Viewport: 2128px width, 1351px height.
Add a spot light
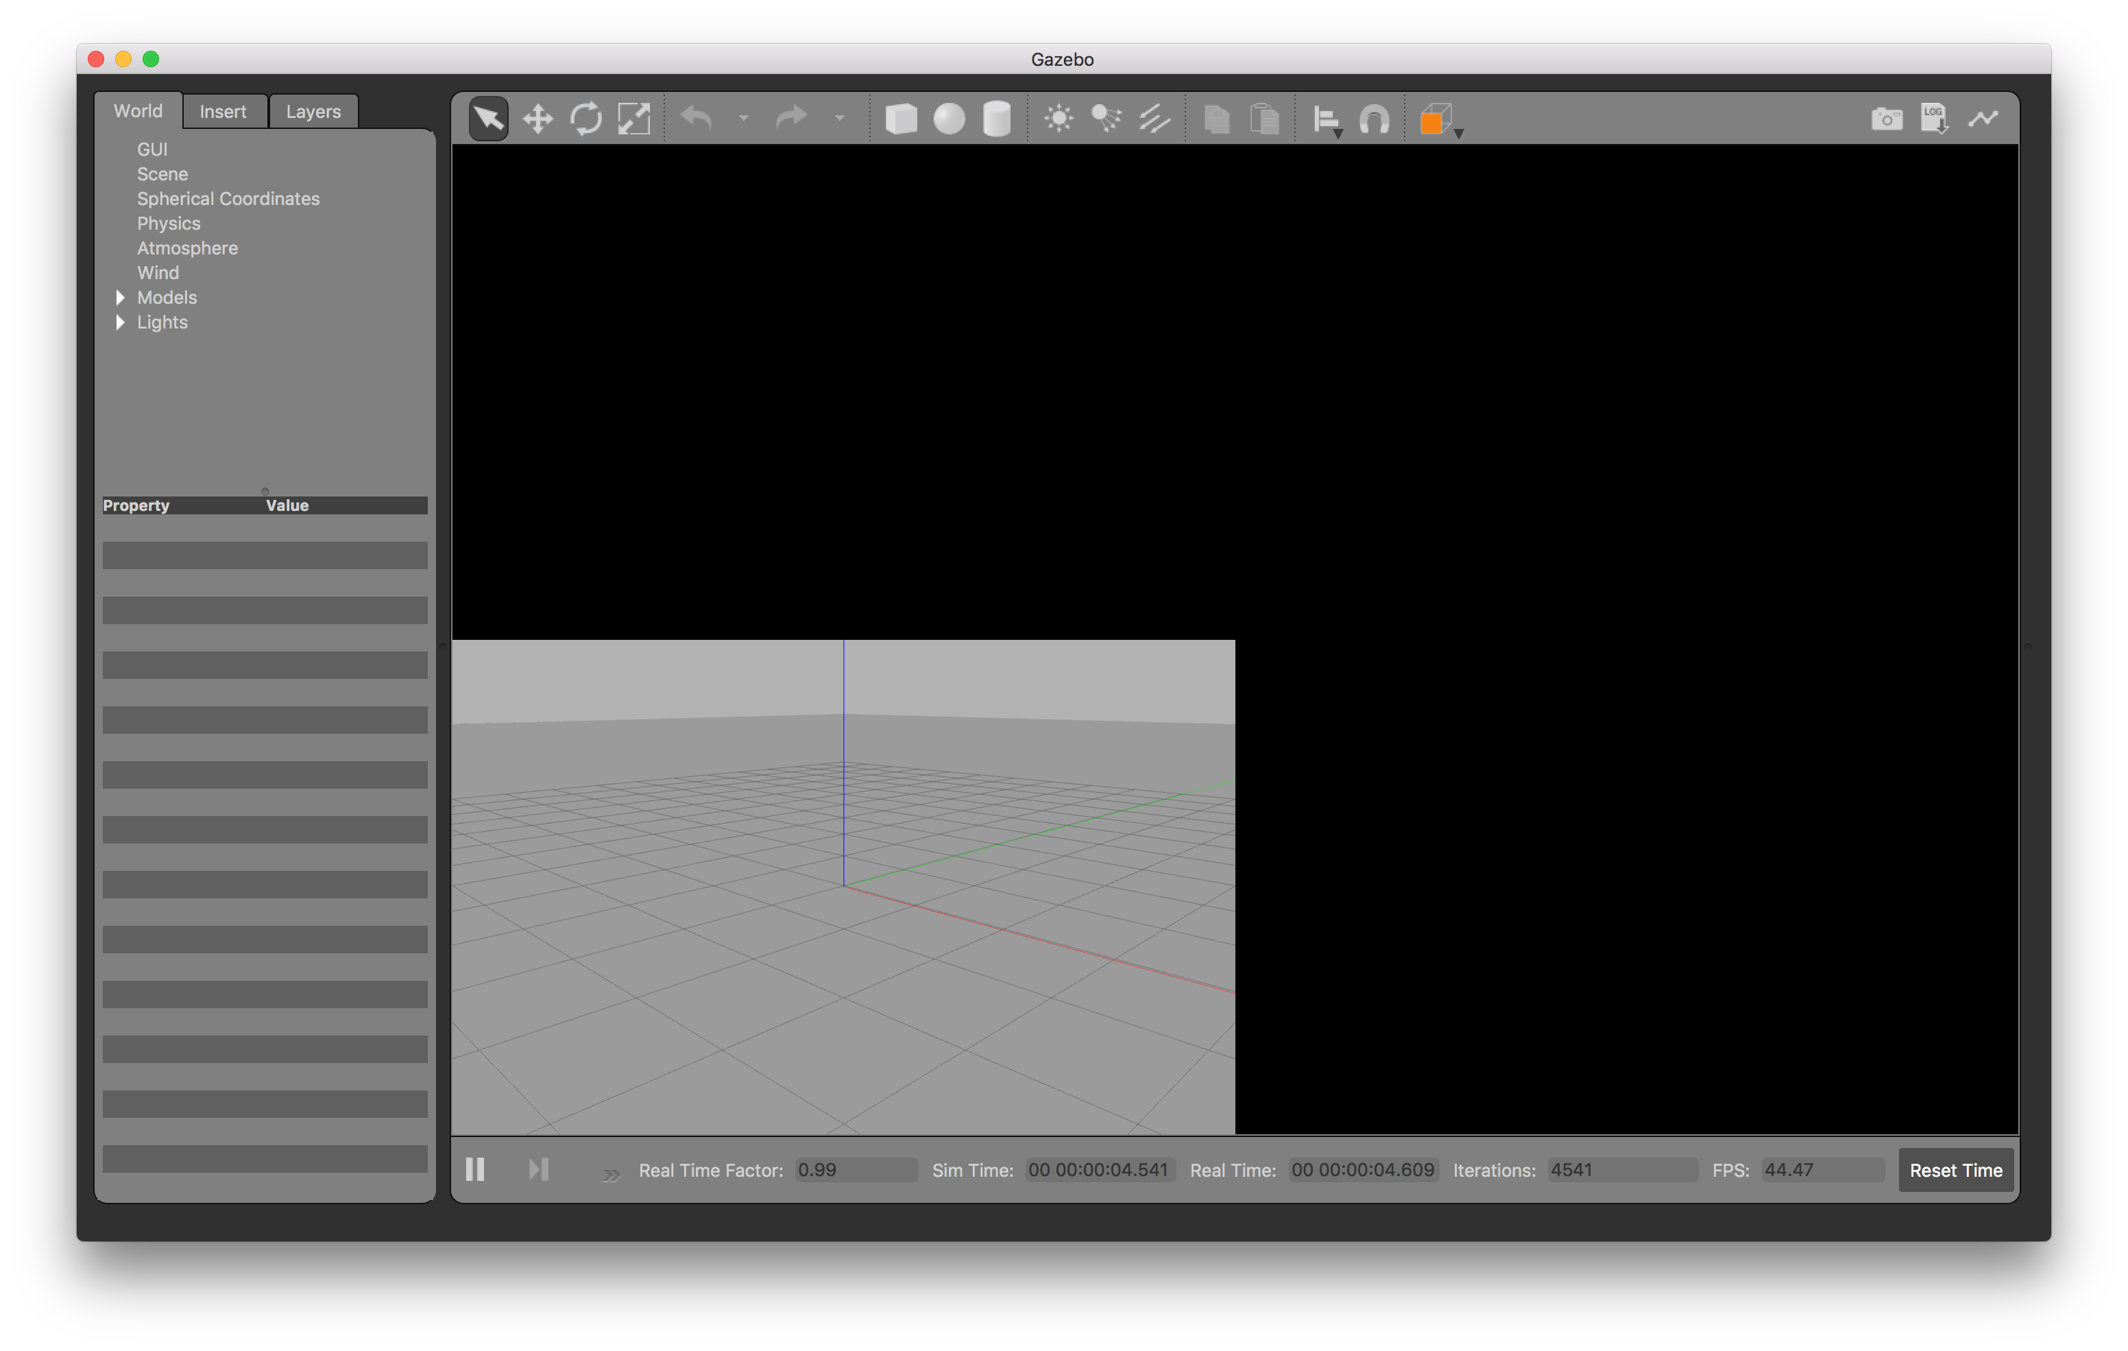[1107, 119]
